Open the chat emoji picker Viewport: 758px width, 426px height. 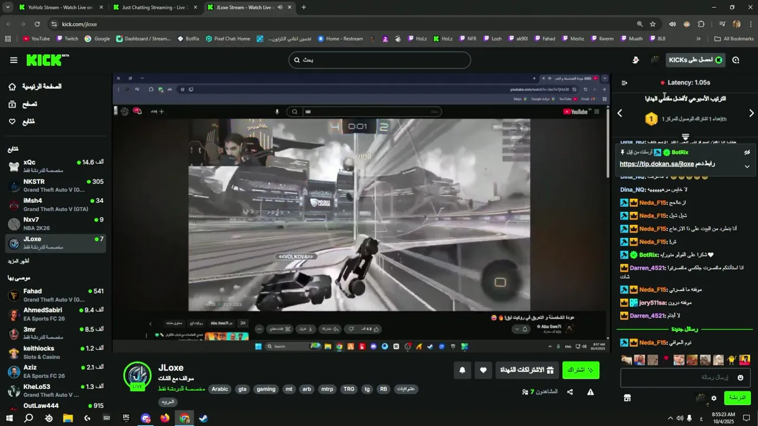coord(740,377)
